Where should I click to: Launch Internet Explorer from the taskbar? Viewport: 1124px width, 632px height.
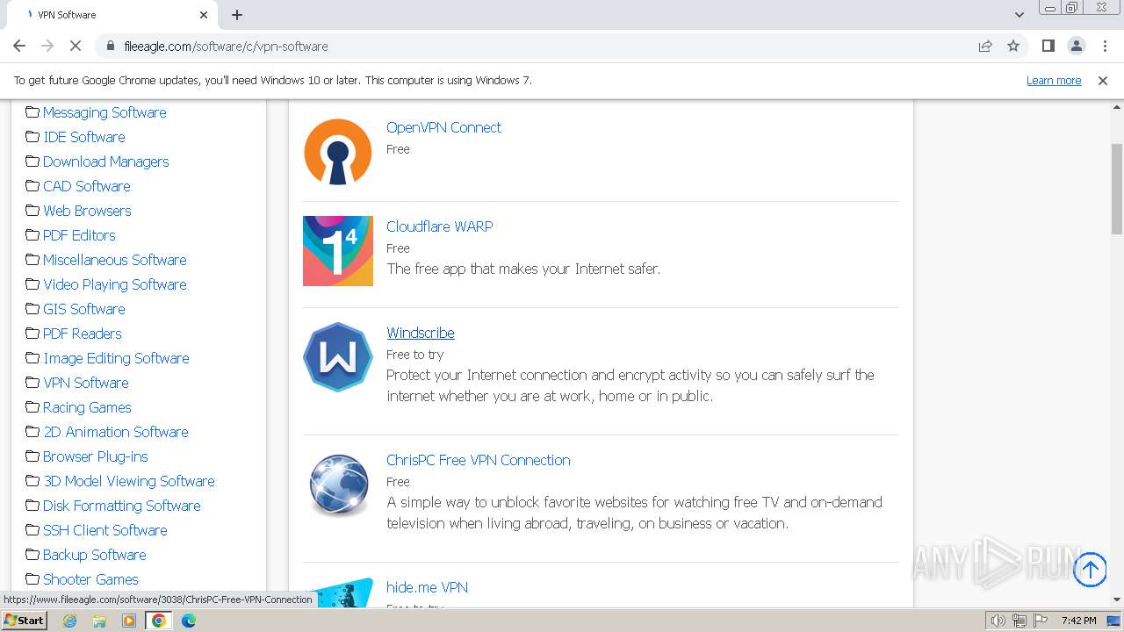[x=70, y=621]
